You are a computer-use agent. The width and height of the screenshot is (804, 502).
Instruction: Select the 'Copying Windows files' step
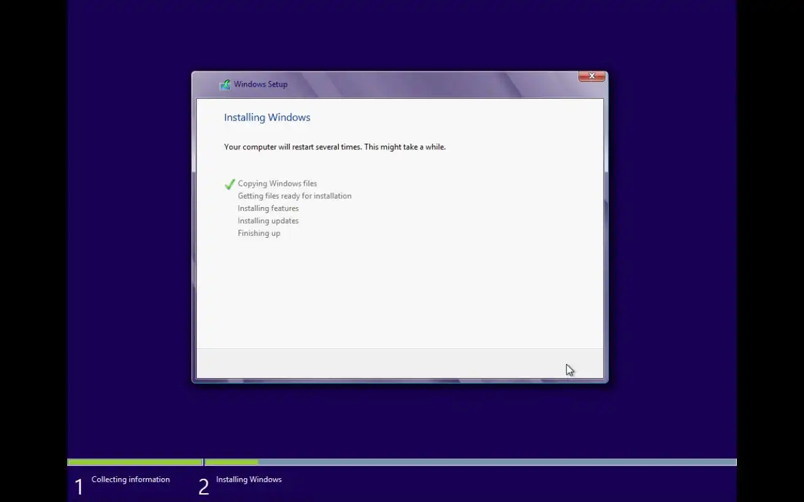point(277,184)
